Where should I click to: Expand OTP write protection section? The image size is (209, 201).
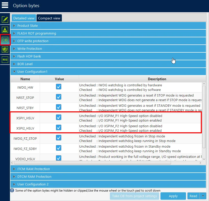108,41
